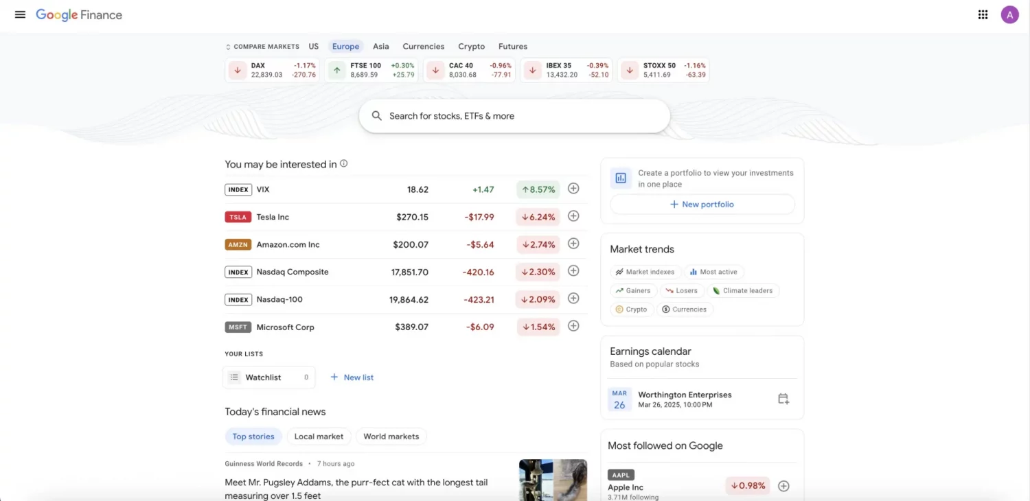Click the Watchlist list icon
The height and width of the screenshot is (501, 1030).
click(x=234, y=377)
